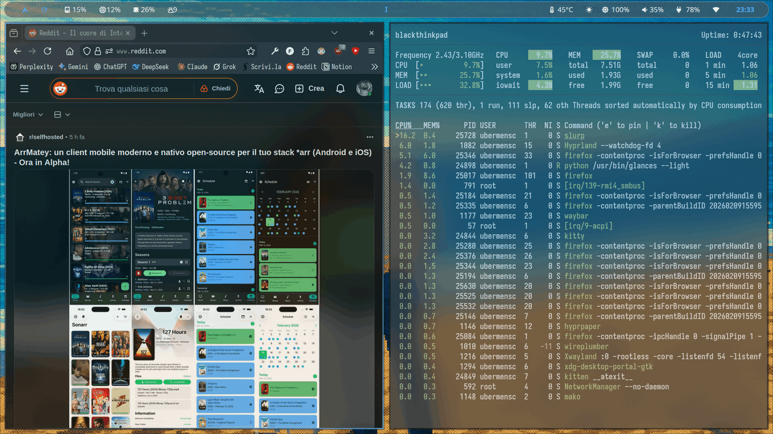The image size is (773, 434).
Task: Select the Hyprland --watchdog-fd 4 process row
Action: 578,145
